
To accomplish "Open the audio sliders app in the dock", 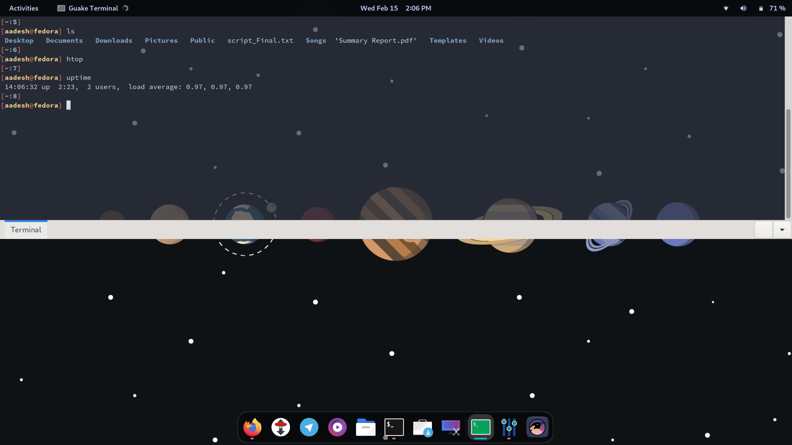I will point(509,427).
